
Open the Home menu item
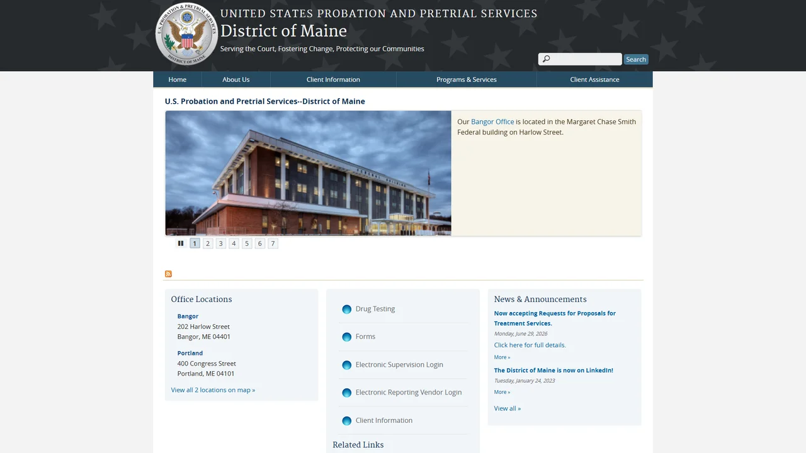point(178,79)
